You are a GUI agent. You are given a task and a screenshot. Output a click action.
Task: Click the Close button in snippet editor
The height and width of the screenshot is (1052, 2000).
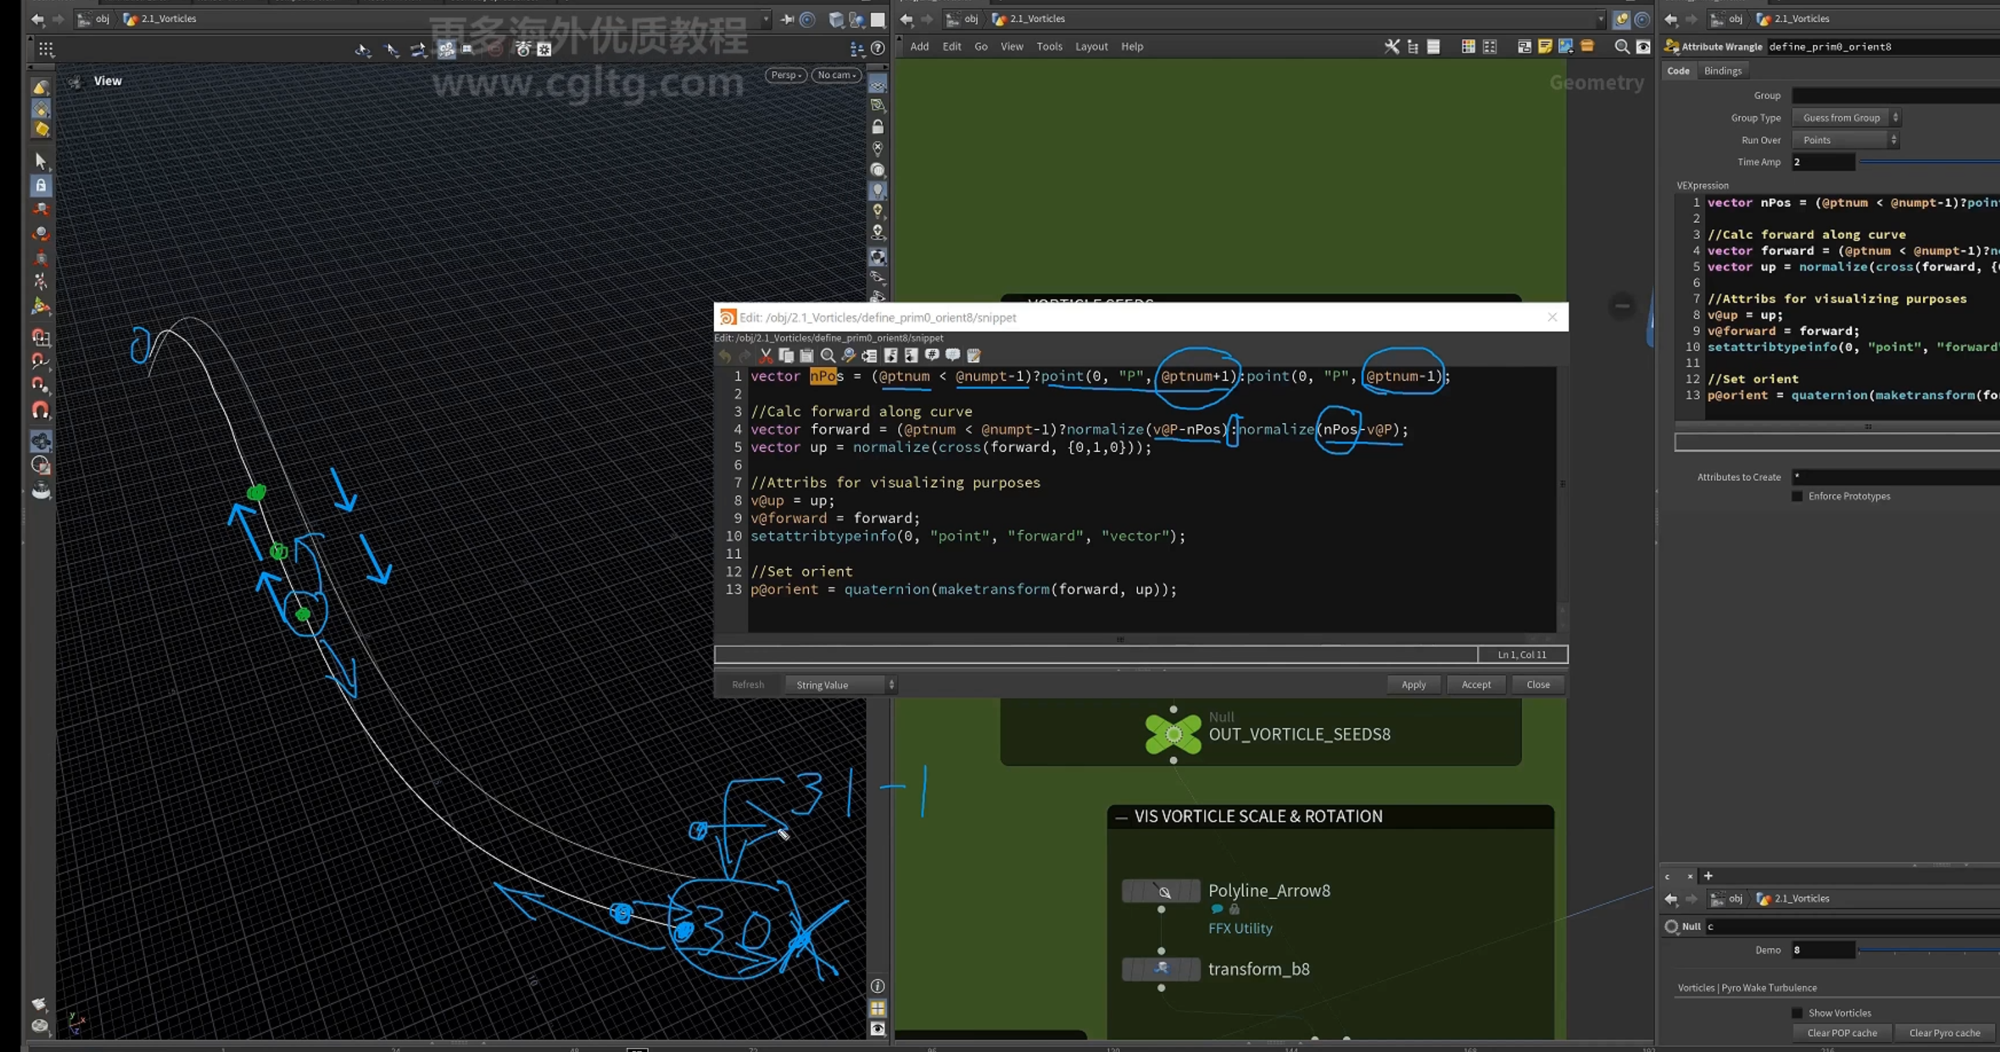click(x=1538, y=685)
